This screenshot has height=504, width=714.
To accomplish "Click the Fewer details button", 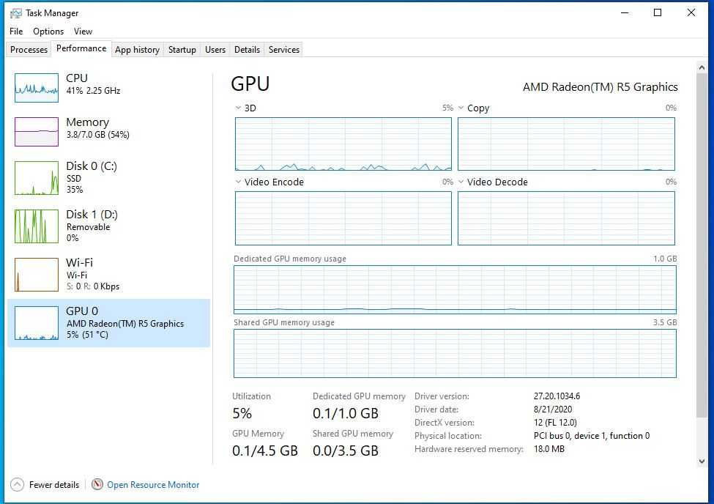I will (54, 485).
